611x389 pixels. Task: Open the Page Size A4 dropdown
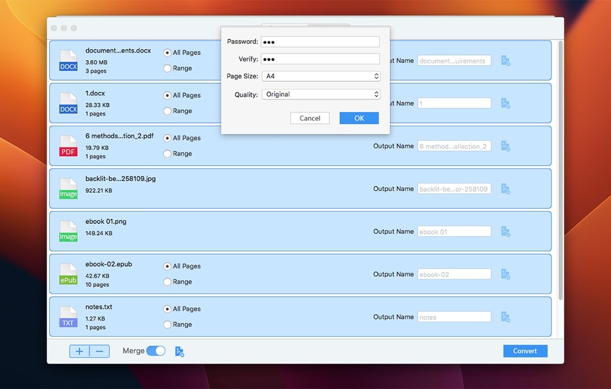click(320, 76)
